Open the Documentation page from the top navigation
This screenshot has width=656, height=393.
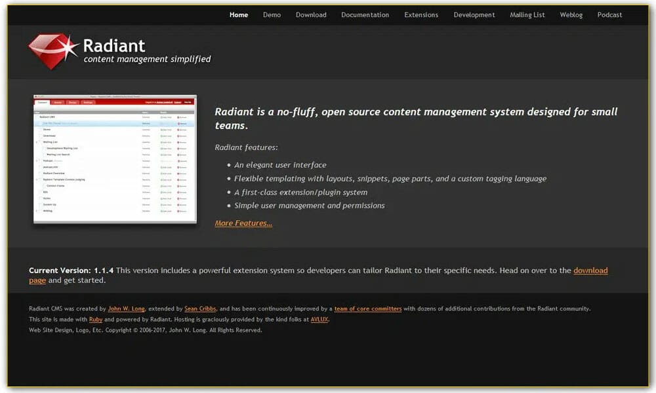click(x=365, y=14)
